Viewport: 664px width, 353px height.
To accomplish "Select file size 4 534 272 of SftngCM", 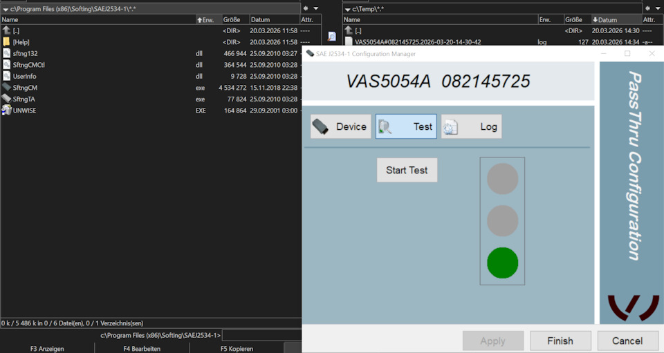I will (x=232, y=88).
